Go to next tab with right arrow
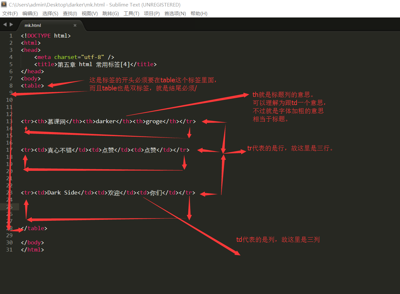The width and height of the screenshot is (400, 294). coord(11,25)
